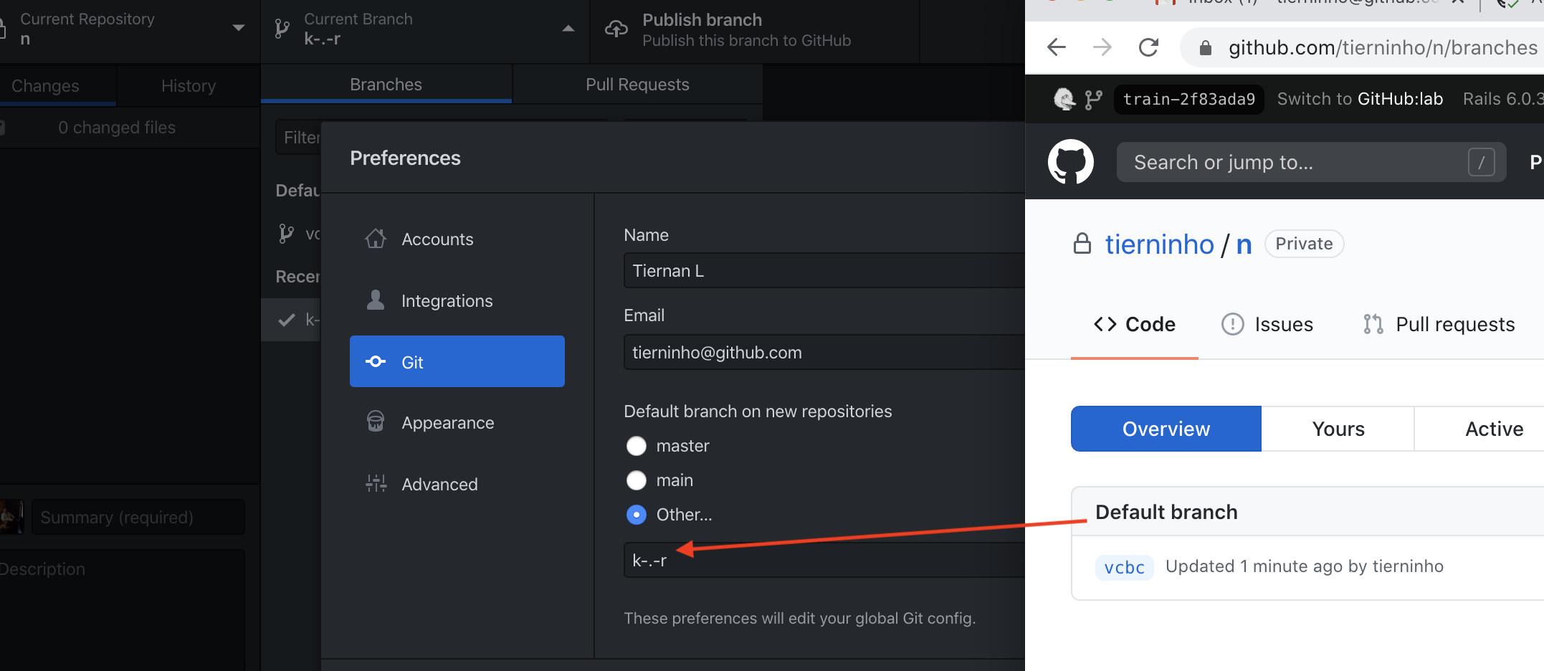The image size is (1544, 671).
Task: Select the Yours branches filter
Action: pos(1338,429)
